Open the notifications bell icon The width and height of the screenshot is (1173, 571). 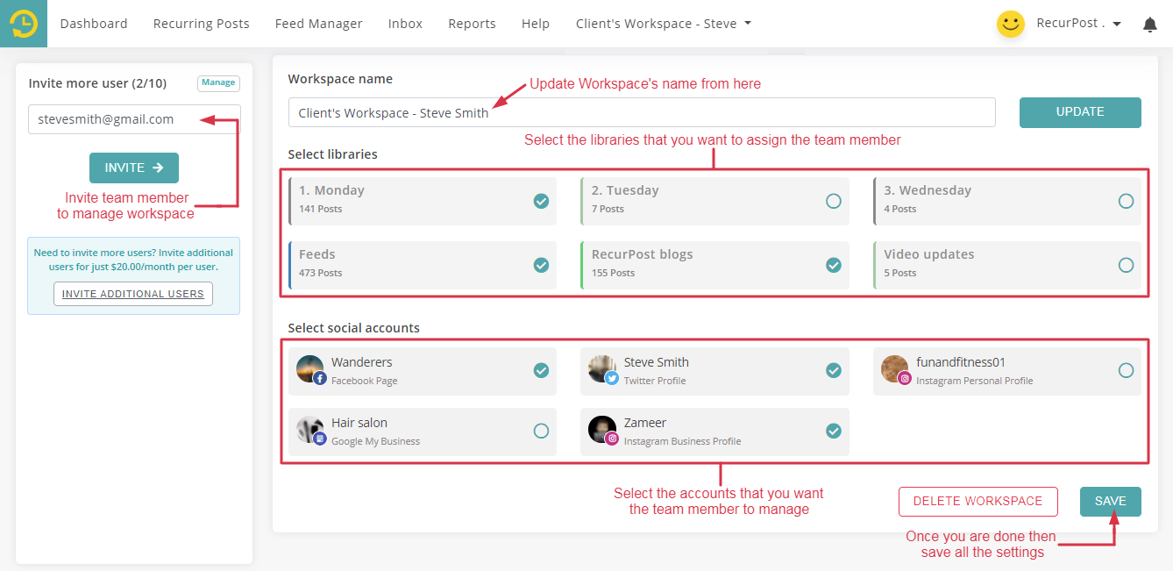pos(1150,25)
